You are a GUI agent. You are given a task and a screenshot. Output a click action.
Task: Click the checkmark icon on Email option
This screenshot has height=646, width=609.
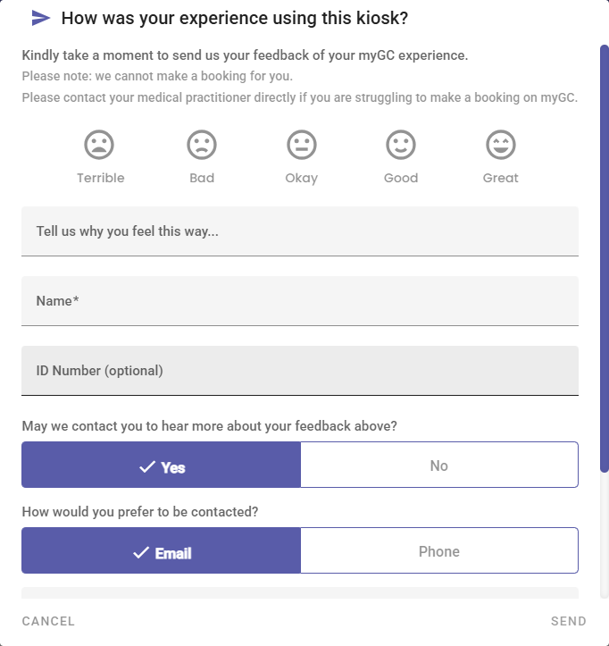141,552
